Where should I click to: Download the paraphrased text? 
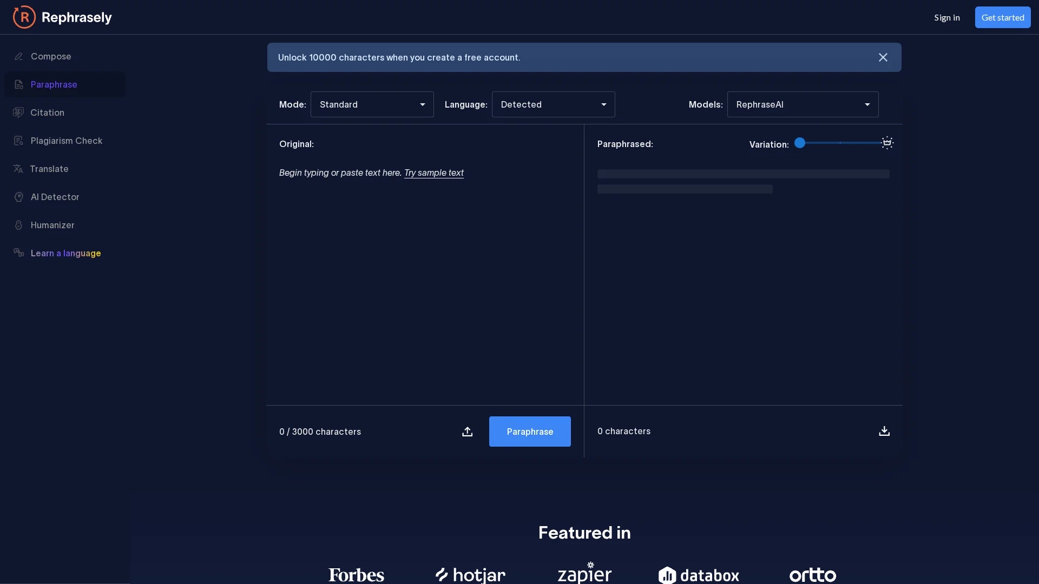884,431
